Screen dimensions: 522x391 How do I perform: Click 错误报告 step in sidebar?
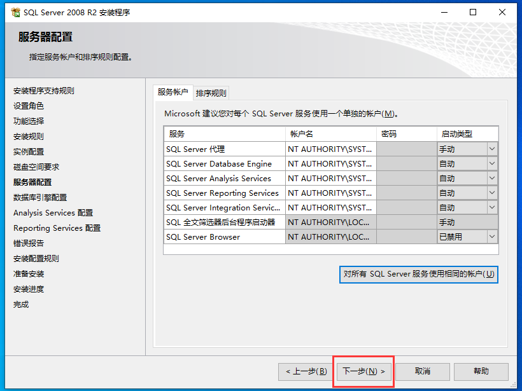29,244
